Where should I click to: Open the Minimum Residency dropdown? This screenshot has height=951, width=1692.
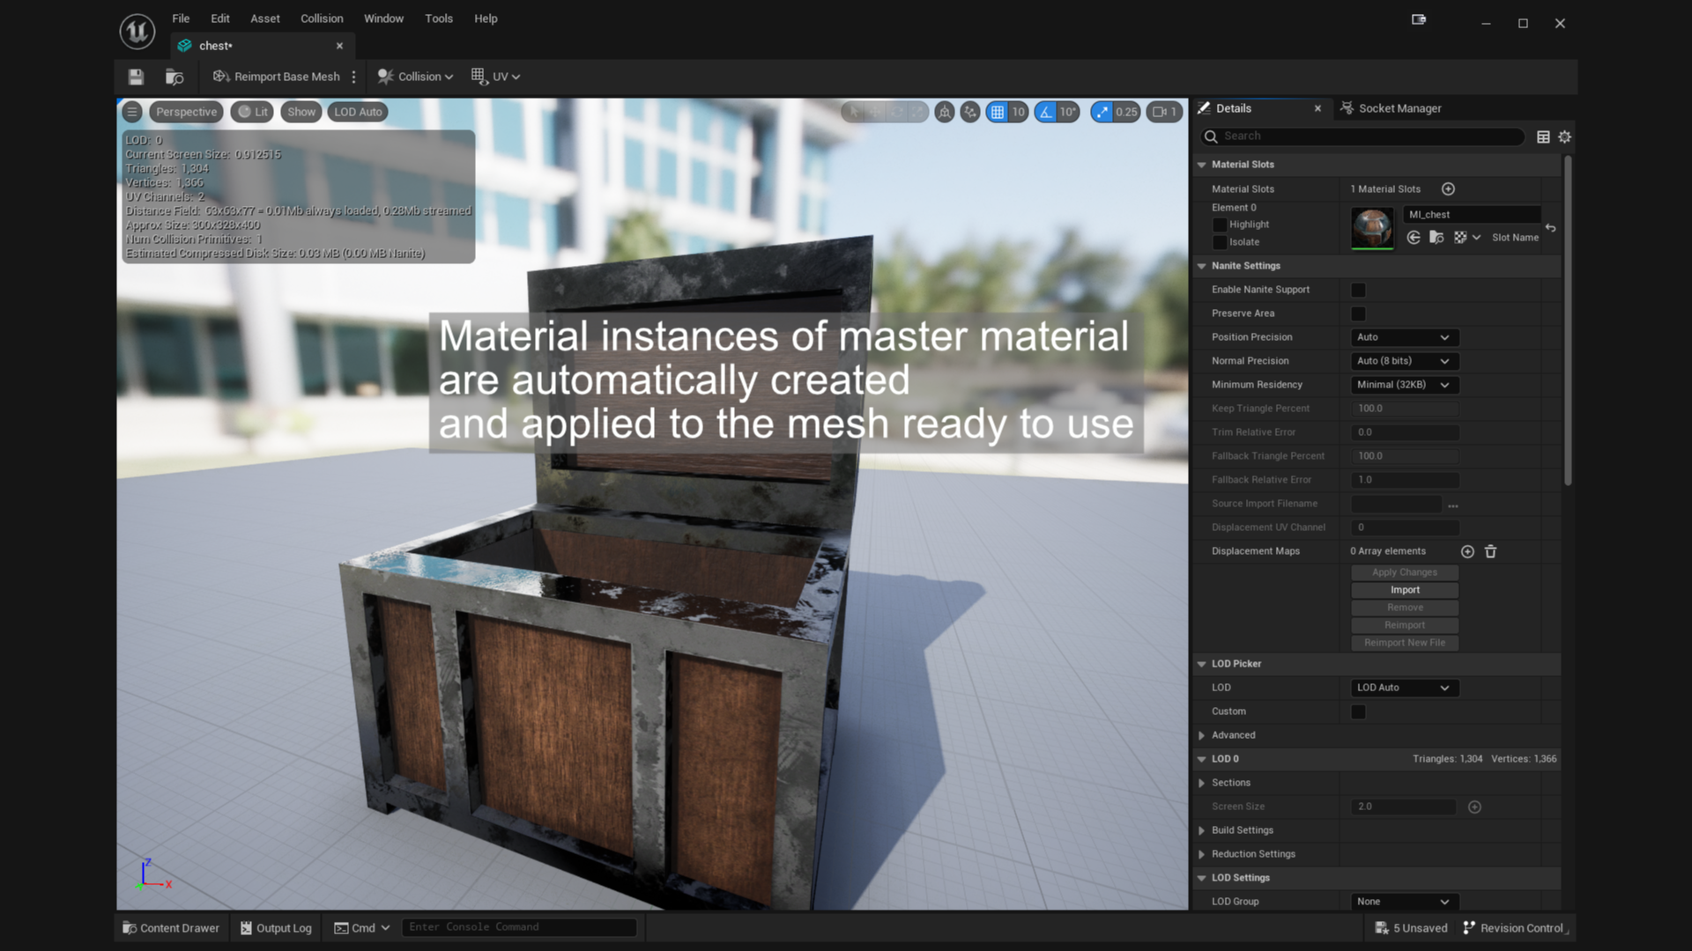(x=1404, y=385)
